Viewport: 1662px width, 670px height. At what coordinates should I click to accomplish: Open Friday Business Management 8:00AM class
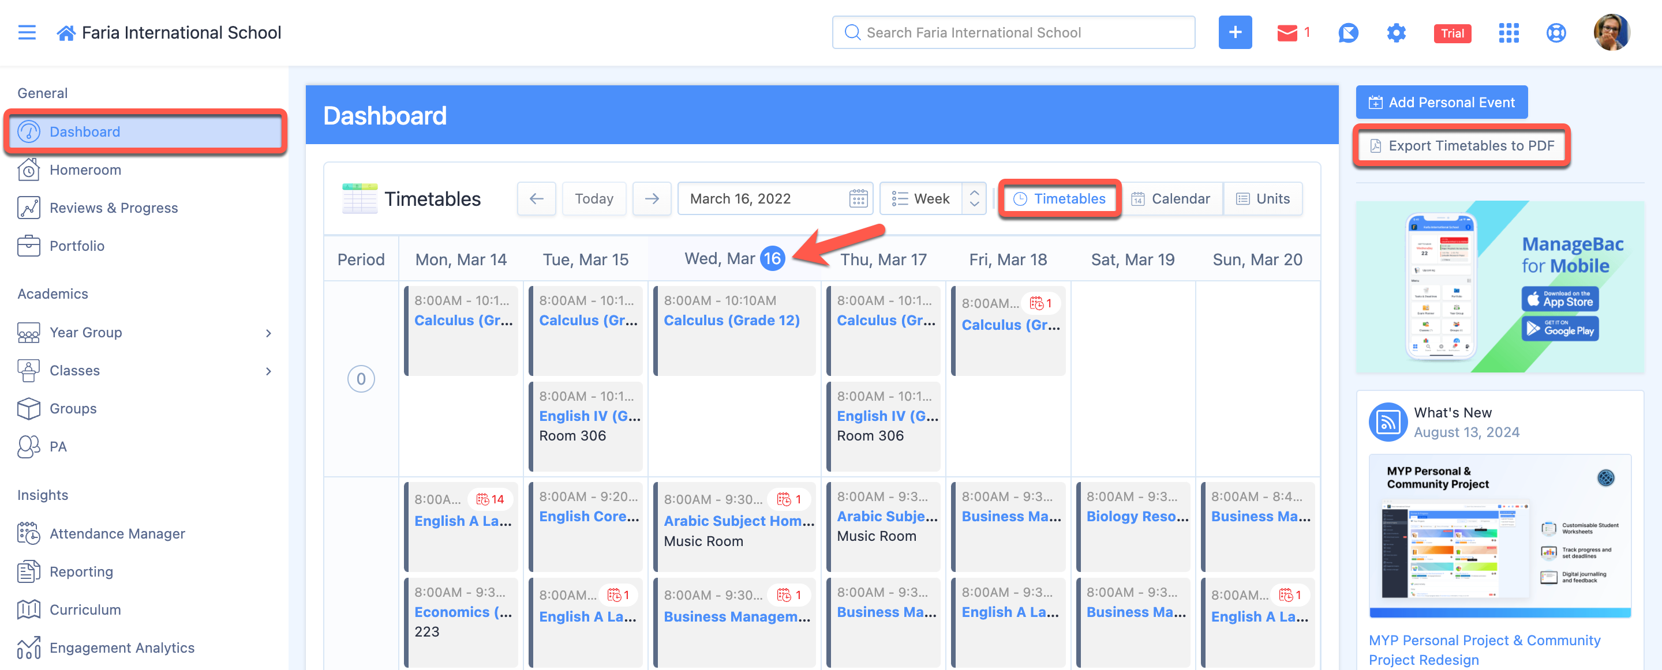click(x=1007, y=526)
